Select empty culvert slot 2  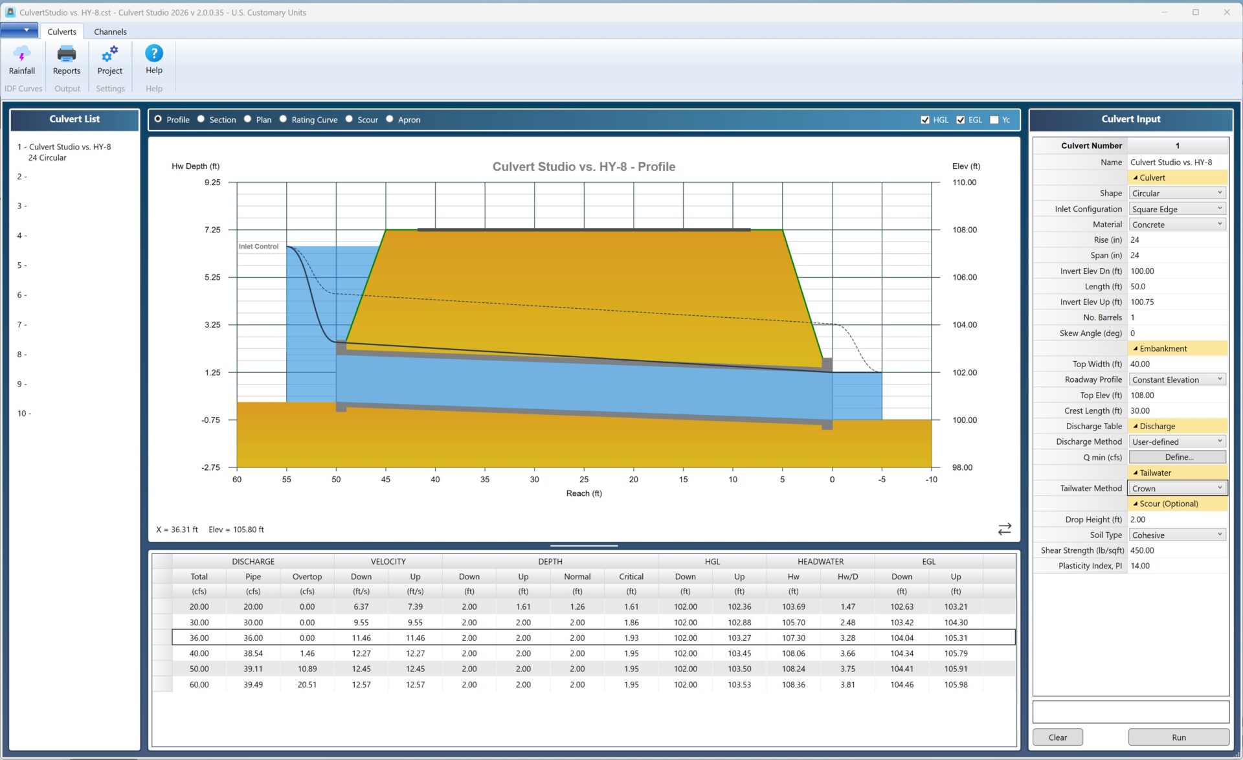pyautogui.click(x=22, y=176)
